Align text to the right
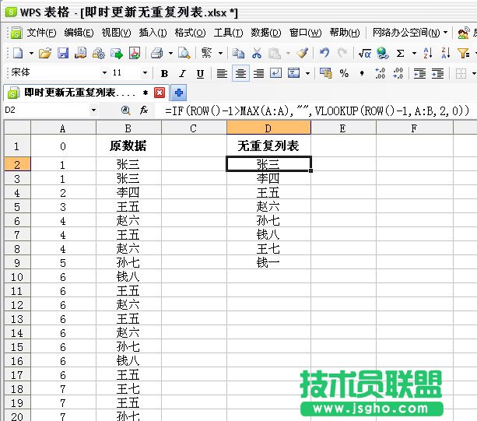Screen dimensions: 477x421 click(x=258, y=73)
